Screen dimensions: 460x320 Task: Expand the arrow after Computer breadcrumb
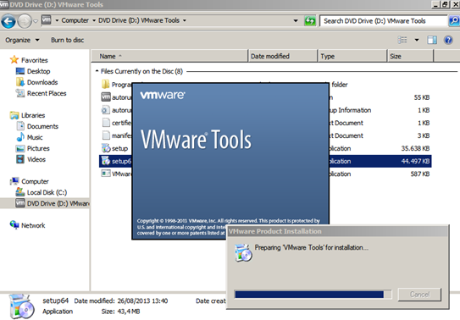(94, 20)
